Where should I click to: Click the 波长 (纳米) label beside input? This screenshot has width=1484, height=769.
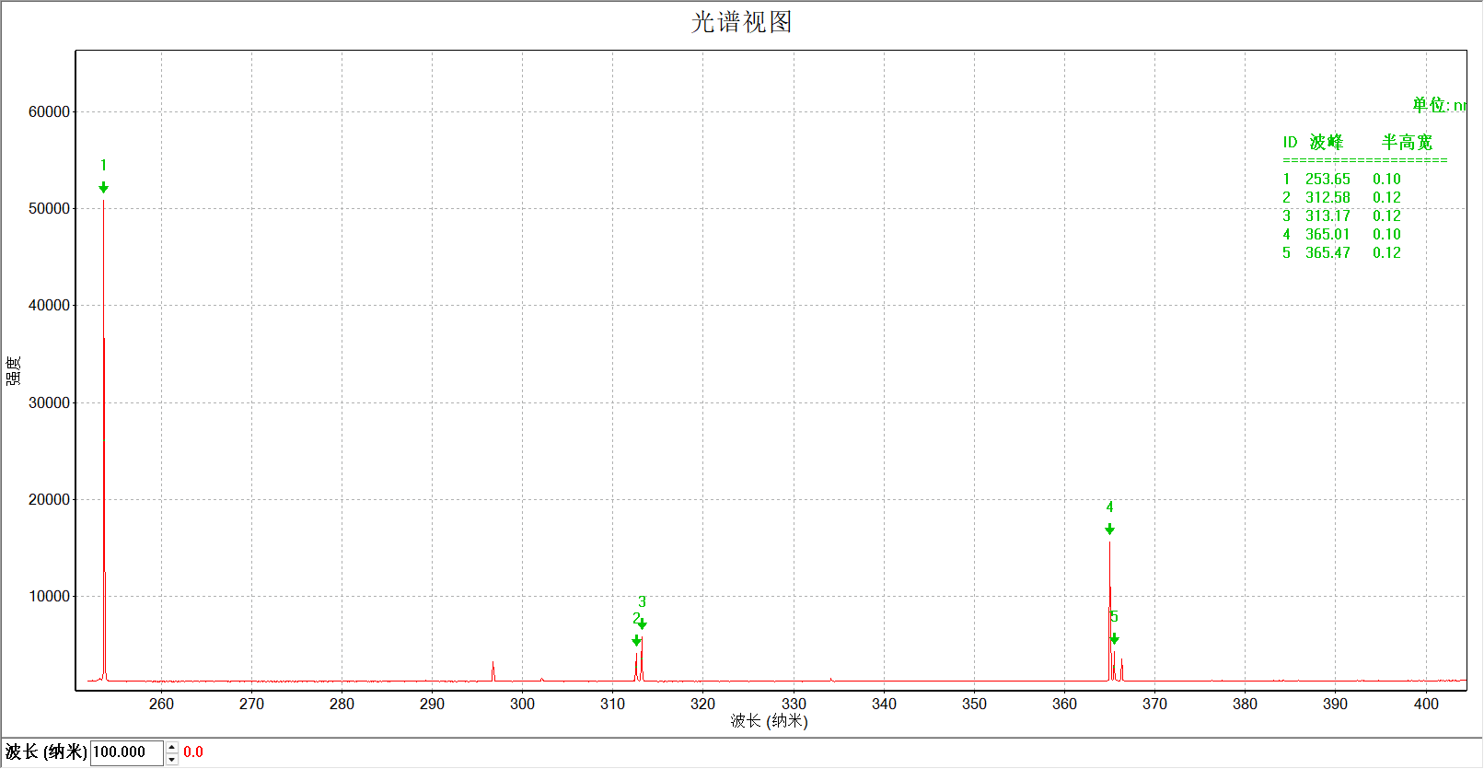coord(46,752)
